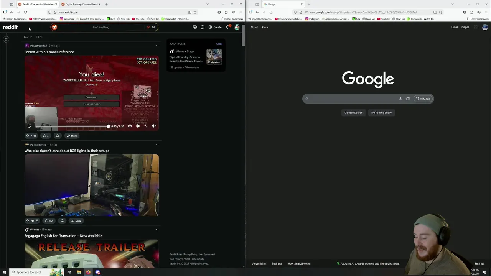Open Windows Start menu
491x276 pixels.
pos(5,272)
